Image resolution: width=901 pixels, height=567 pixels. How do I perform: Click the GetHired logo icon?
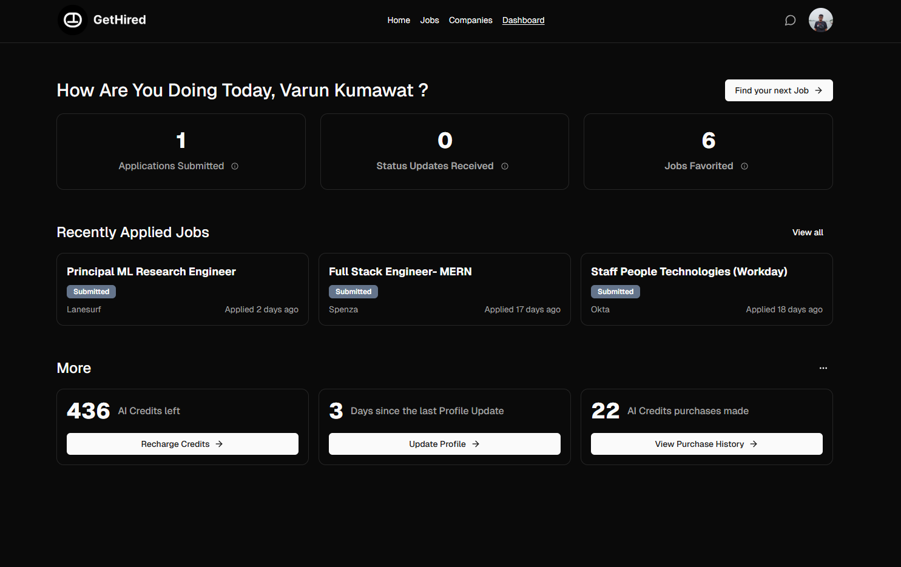click(x=72, y=19)
